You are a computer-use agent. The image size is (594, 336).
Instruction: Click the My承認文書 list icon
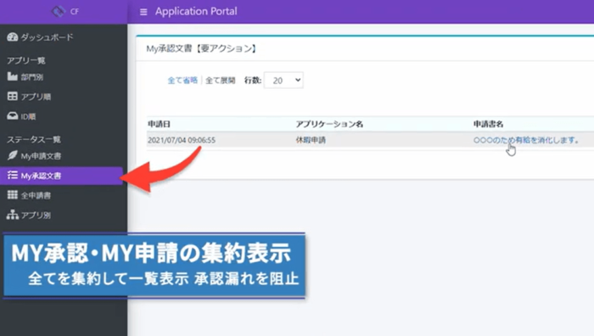pyautogui.click(x=12, y=175)
